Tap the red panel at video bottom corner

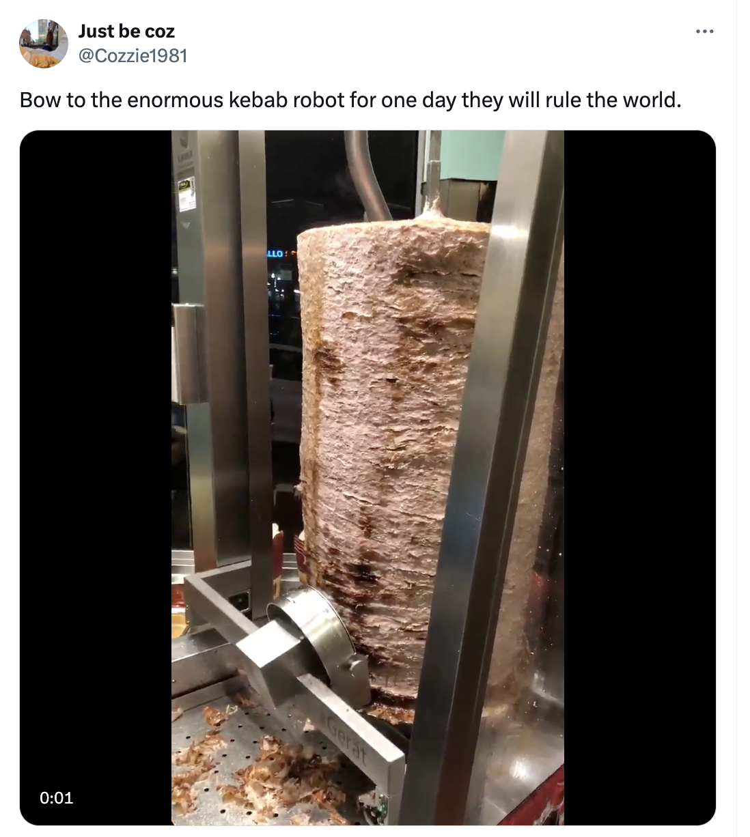(542, 797)
